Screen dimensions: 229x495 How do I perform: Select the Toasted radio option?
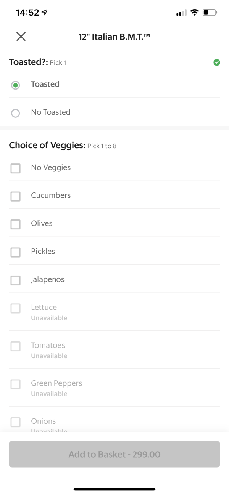coord(15,85)
